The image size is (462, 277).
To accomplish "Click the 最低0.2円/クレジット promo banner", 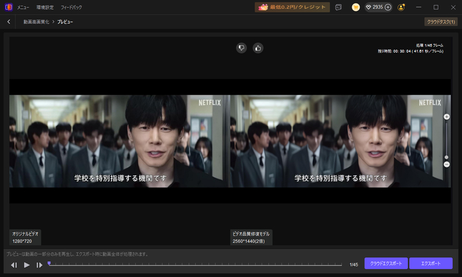I will tap(292, 7).
